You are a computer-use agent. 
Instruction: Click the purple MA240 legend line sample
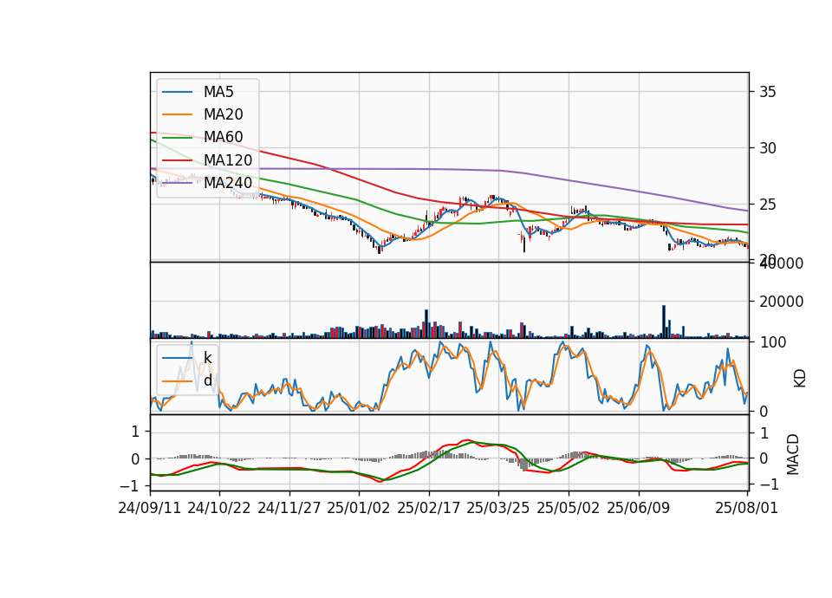point(177,183)
